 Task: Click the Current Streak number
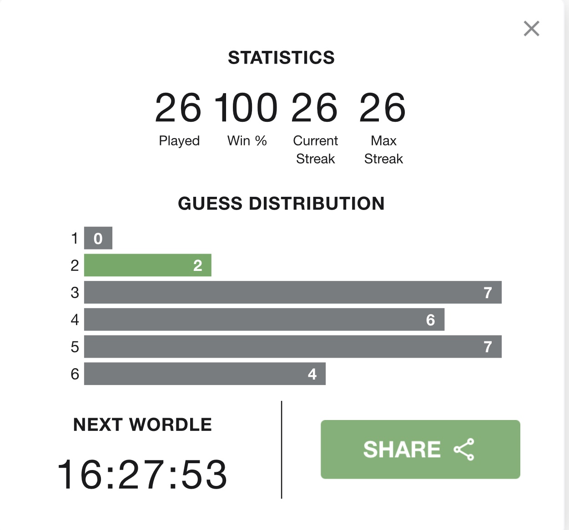pyautogui.click(x=315, y=108)
